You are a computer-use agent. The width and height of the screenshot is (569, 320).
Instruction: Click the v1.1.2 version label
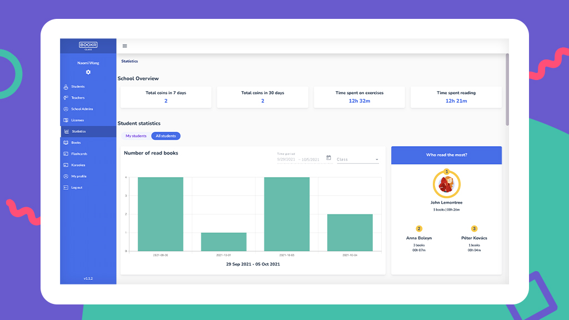click(88, 279)
